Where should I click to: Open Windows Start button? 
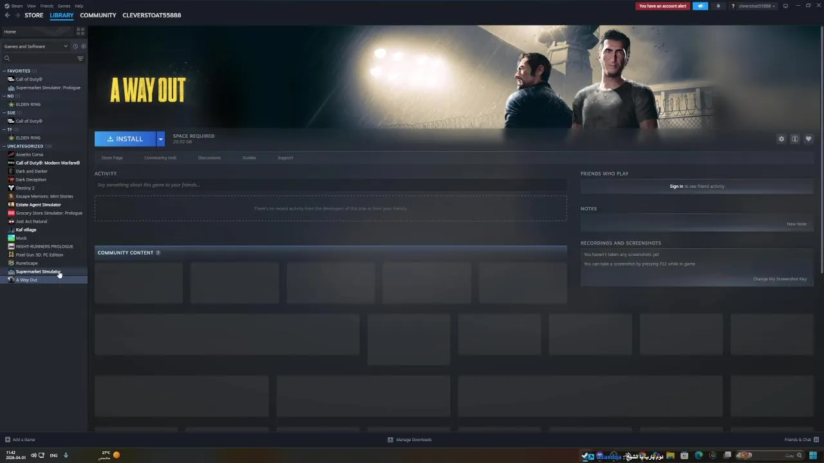(x=813, y=455)
